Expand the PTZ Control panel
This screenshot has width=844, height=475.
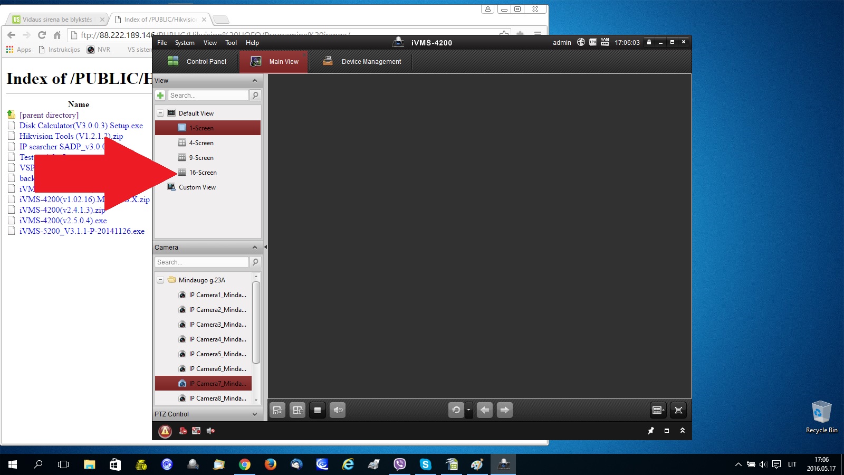[x=255, y=414]
